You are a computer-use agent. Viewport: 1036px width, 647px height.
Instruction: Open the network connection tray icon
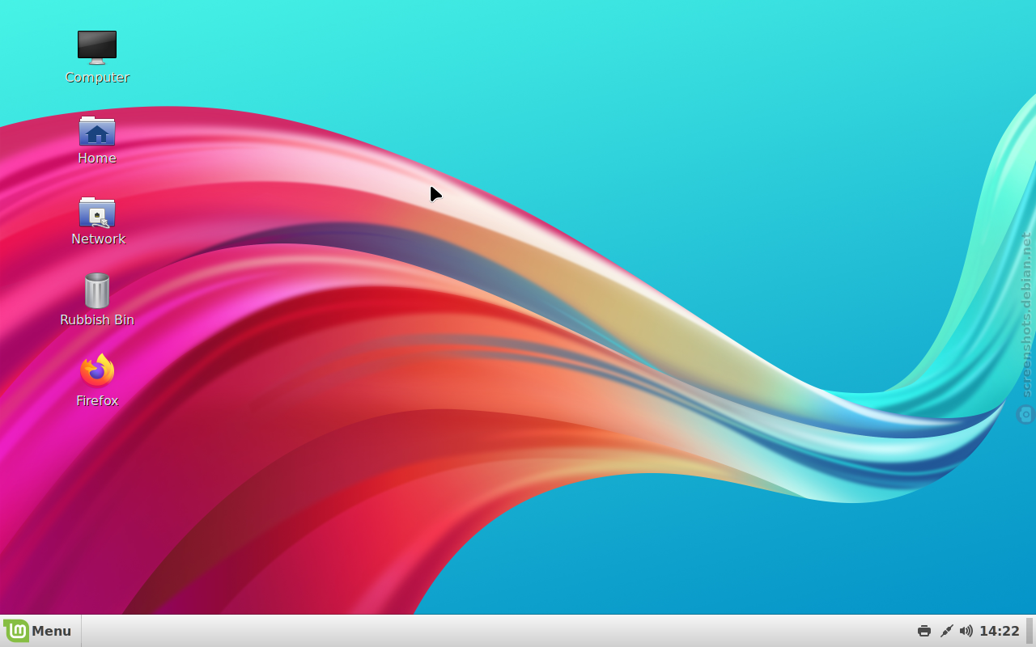click(x=945, y=631)
